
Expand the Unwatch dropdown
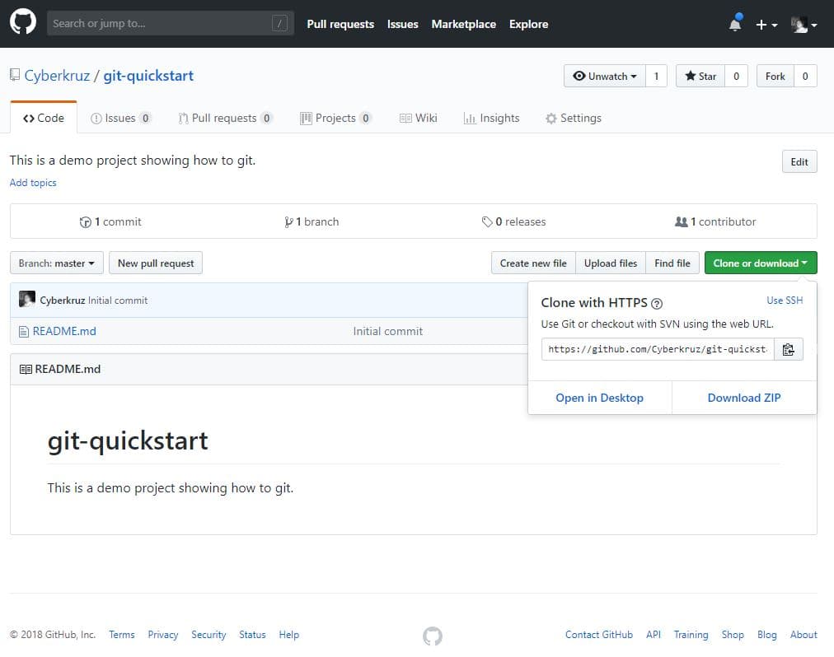coord(605,76)
